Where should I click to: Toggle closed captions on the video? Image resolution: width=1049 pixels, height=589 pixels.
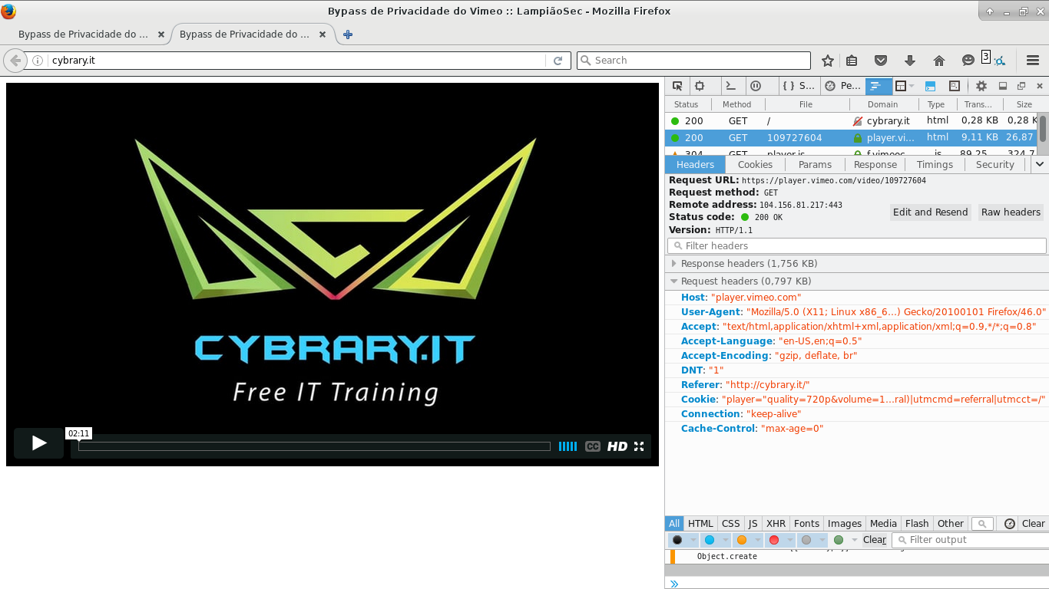[592, 446]
